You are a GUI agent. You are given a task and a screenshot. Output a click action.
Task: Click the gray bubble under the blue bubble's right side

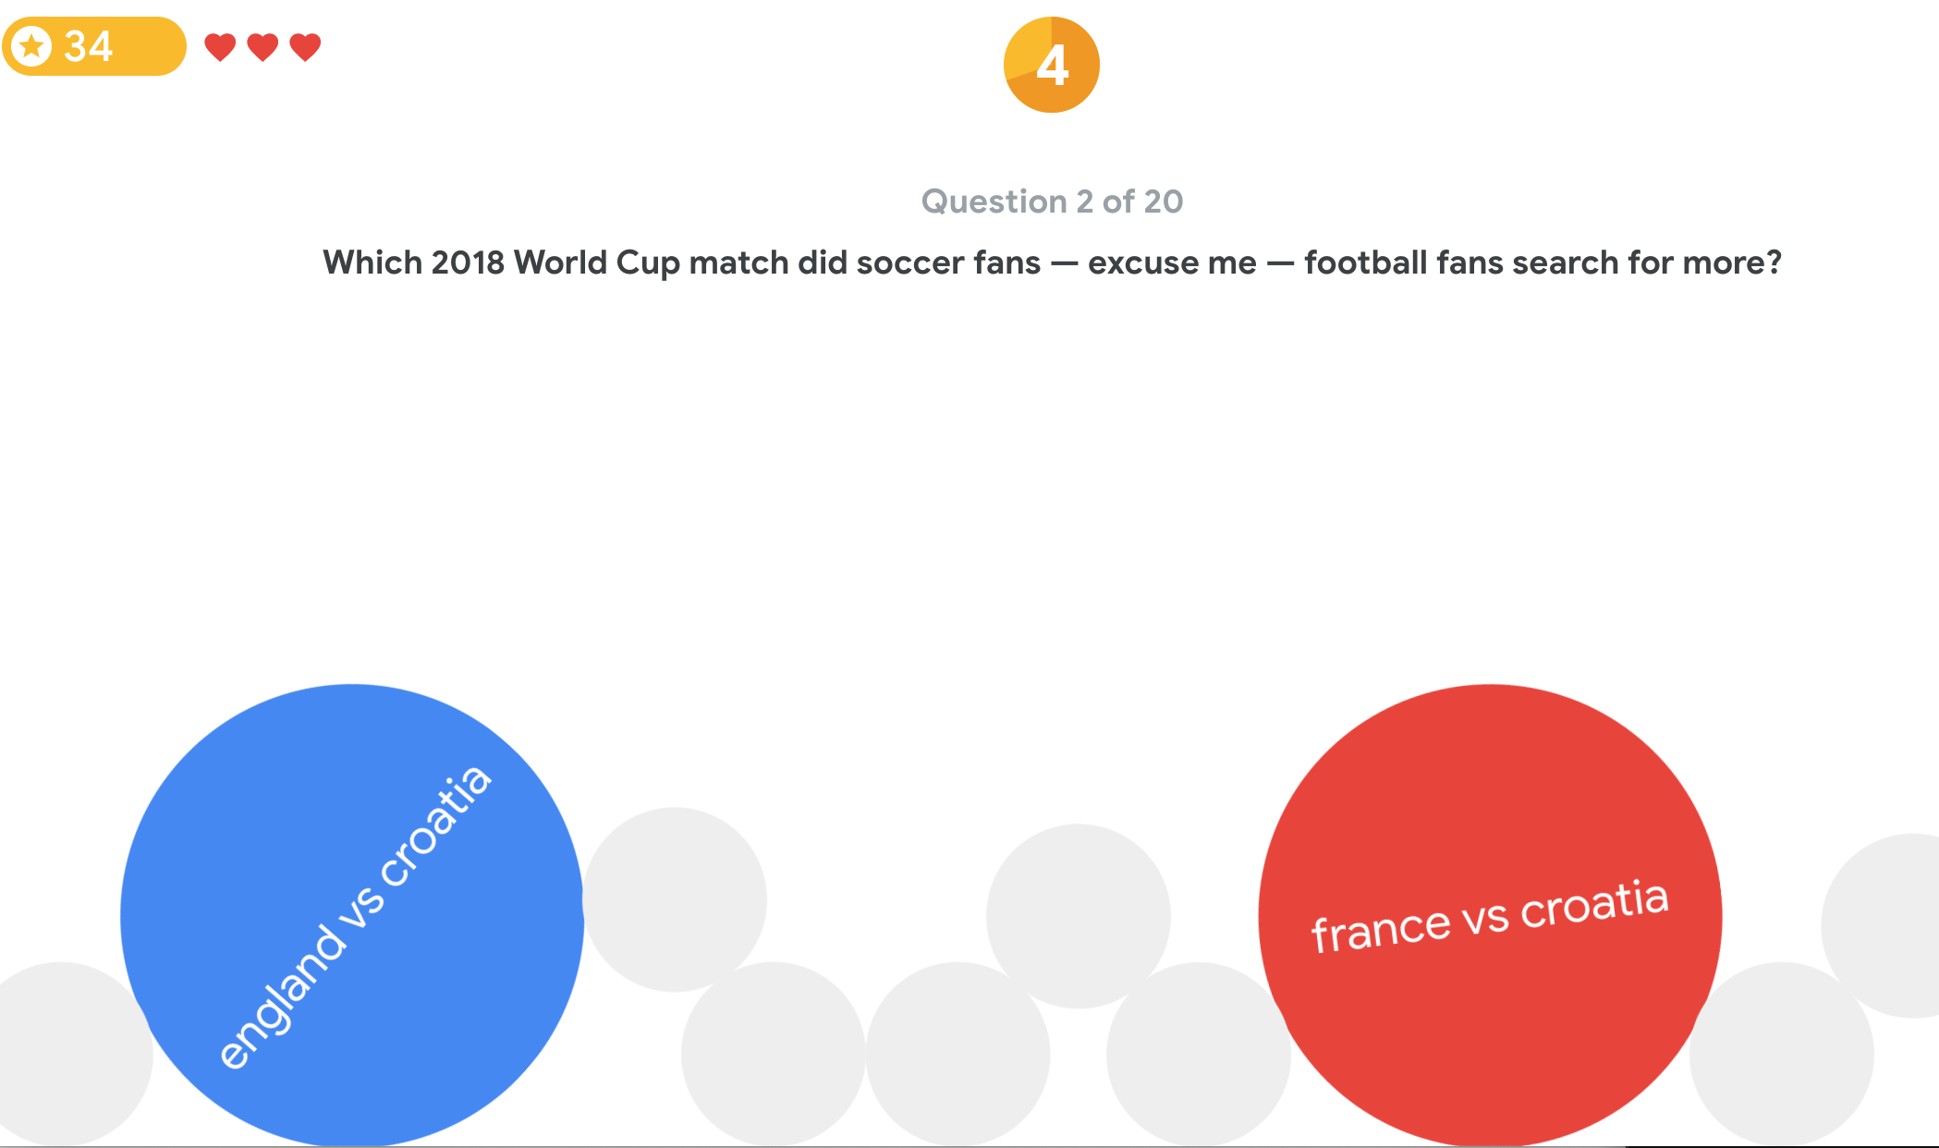pyautogui.click(x=774, y=1054)
